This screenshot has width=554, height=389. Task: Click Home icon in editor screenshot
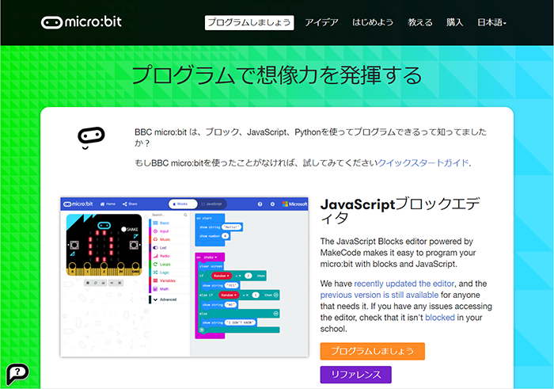pyautogui.click(x=108, y=204)
